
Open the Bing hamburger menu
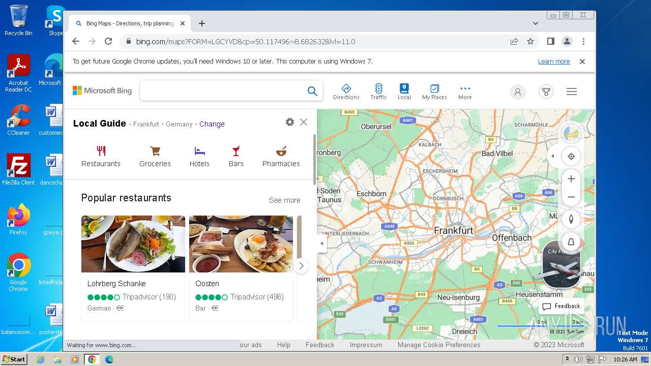click(x=572, y=91)
